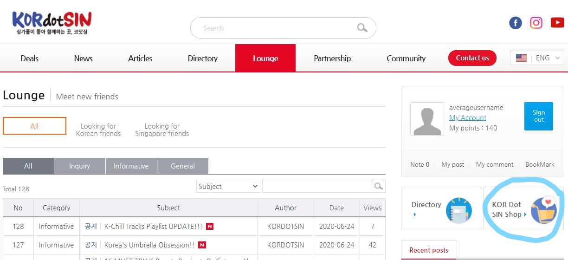
Task: Click the Category column header
Action: pos(57,208)
